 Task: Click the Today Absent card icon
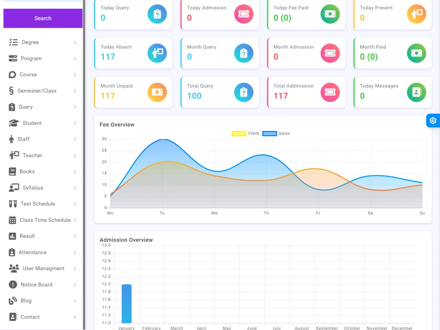[x=157, y=53]
